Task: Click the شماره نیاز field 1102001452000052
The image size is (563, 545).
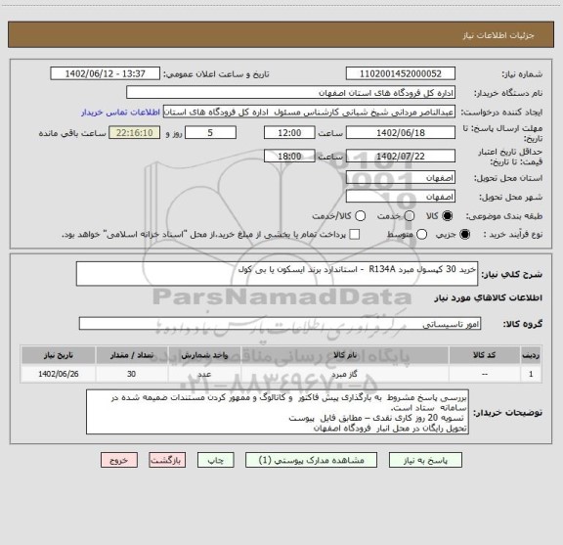Action: click(401, 73)
